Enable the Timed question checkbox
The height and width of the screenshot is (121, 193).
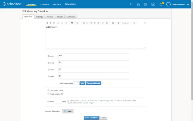(48, 94)
